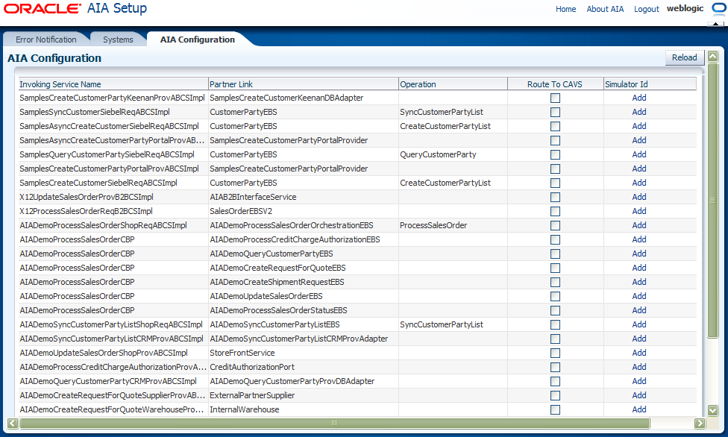The height and width of the screenshot is (437, 728).
Task: Add simulator Id for SalesOrderEBSV2 row
Action: click(638, 211)
